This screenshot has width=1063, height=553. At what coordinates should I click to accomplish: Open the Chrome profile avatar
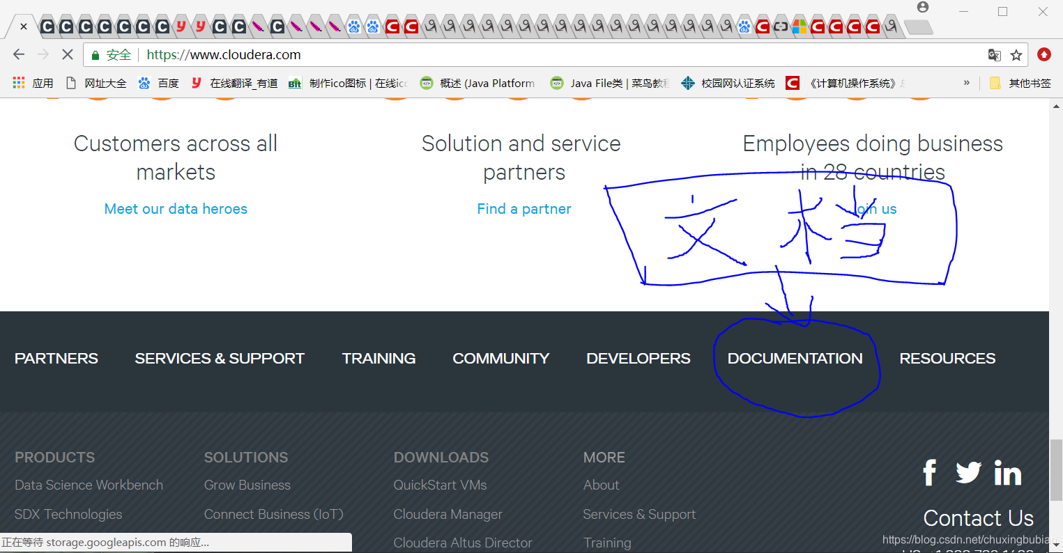(923, 7)
